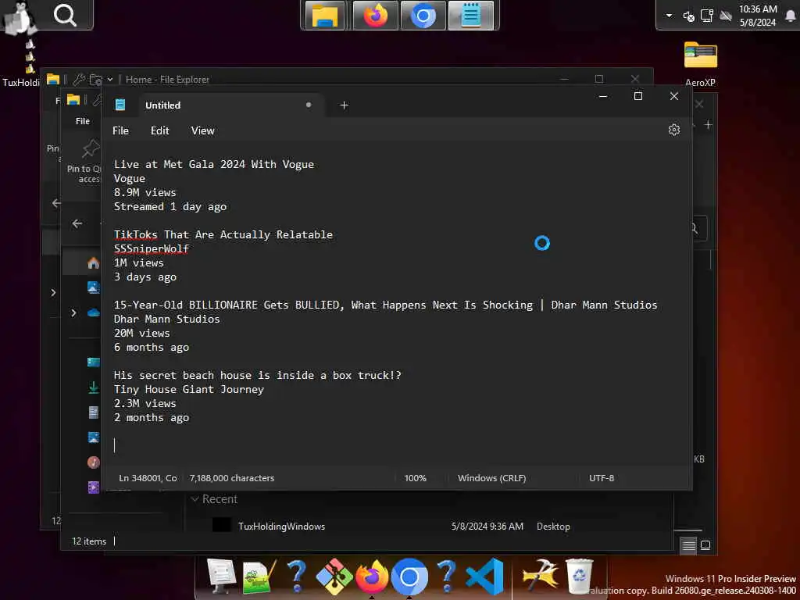Open the search magnifier on top panel
The image size is (800, 600).
65,15
